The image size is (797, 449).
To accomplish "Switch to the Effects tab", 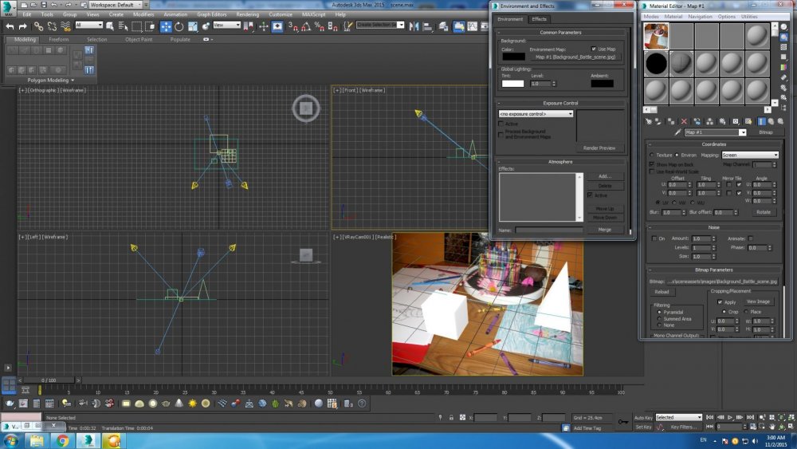I will point(540,19).
